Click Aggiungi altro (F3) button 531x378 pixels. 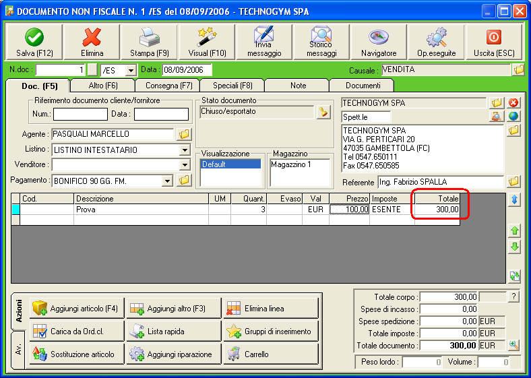click(174, 309)
